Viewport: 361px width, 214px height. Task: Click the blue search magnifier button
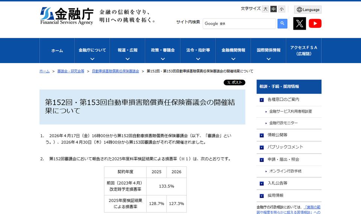[x=282, y=23]
